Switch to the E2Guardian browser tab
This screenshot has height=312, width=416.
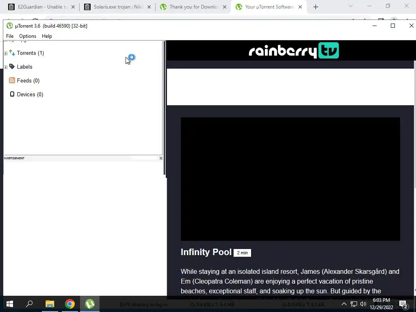41,7
